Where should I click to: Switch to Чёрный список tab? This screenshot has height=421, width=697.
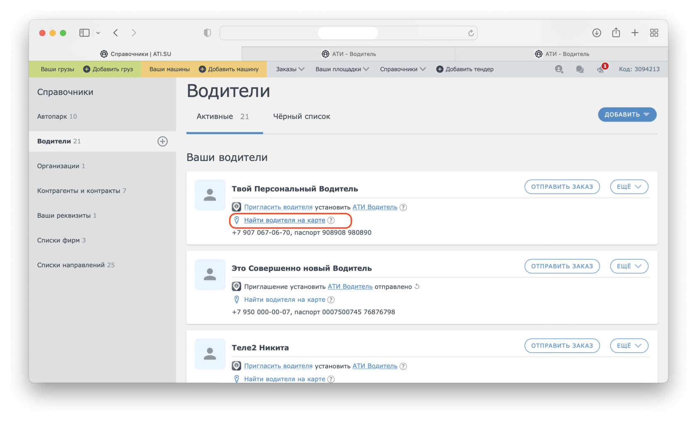click(302, 117)
